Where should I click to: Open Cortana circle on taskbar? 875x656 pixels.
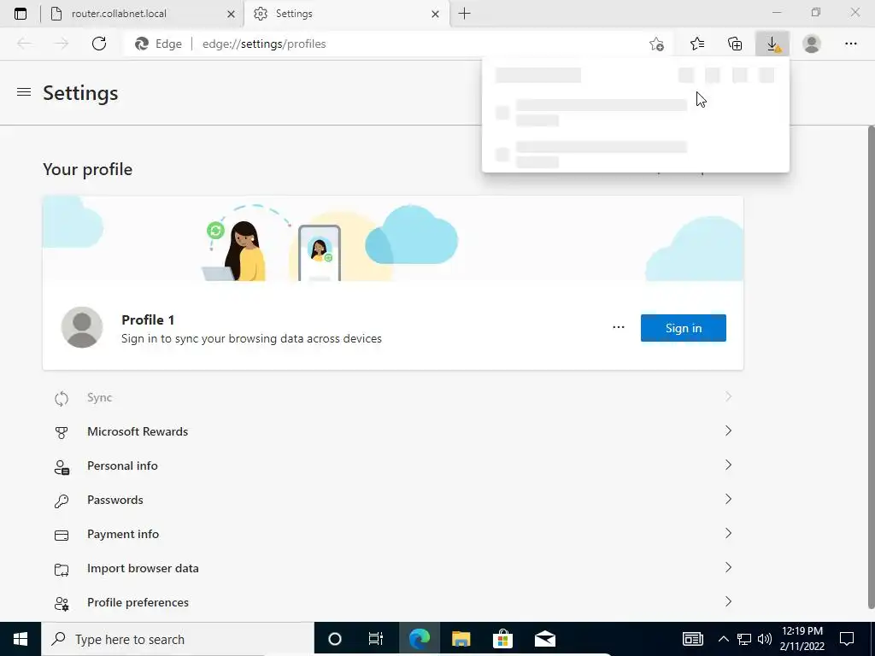click(334, 639)
